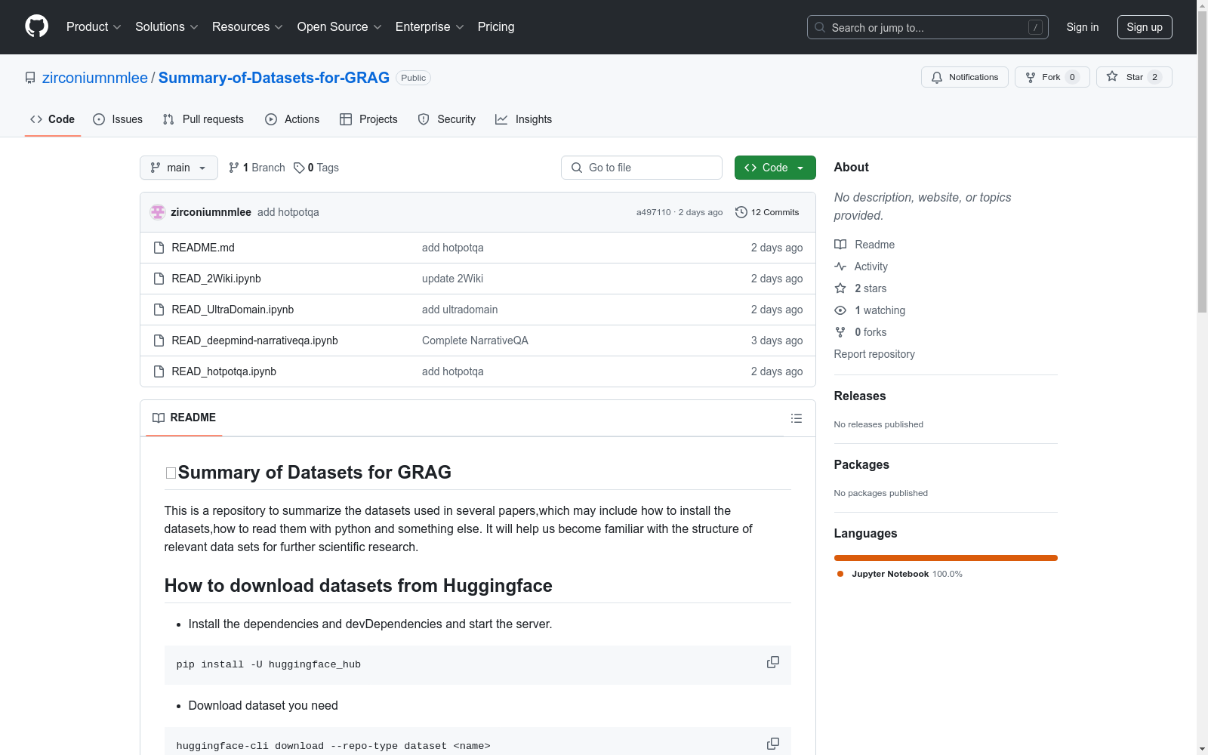Click the bell icon in Notifications
The width and height of the screenshot is (1208, 755).
tap(937, 77)
